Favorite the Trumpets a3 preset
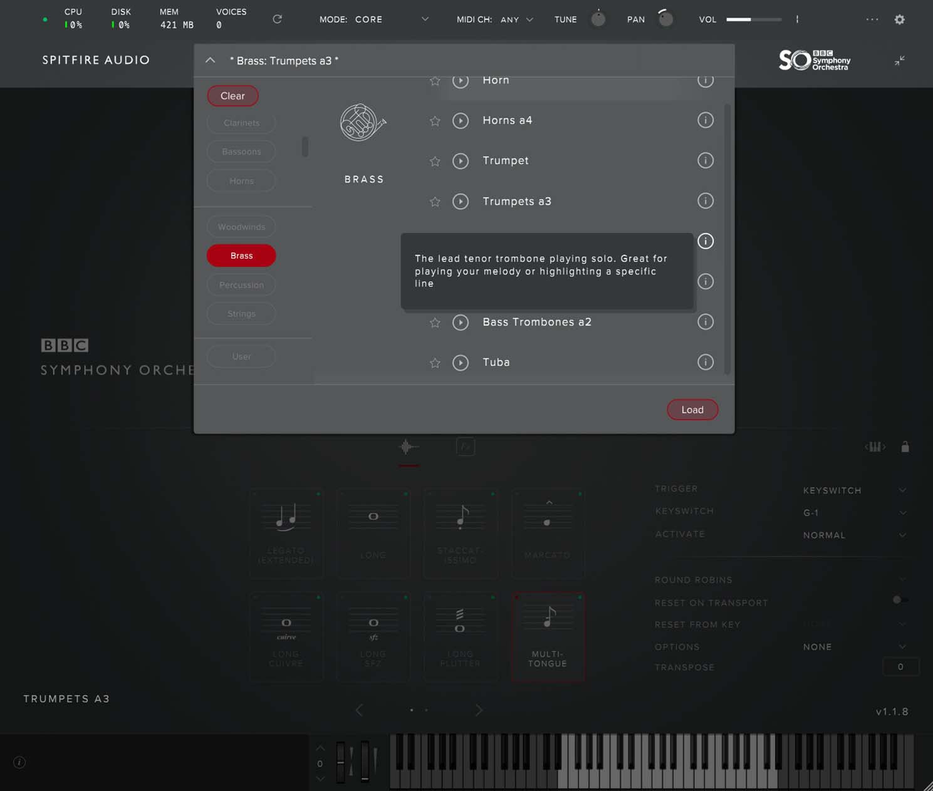Viewport: 933px width, 791px height. pos(435,202)
